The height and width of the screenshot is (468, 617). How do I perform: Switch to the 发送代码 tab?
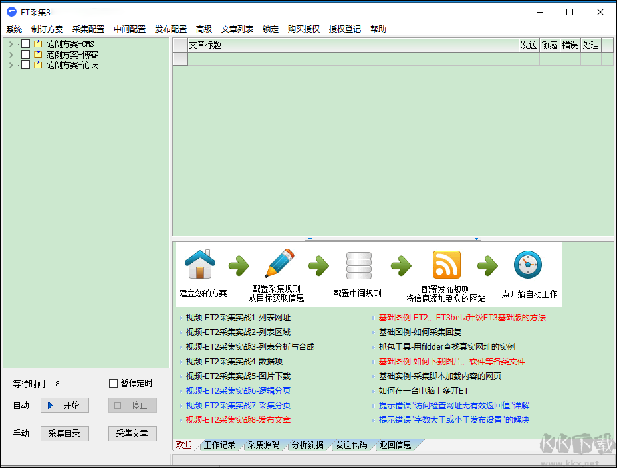point(351,445)
